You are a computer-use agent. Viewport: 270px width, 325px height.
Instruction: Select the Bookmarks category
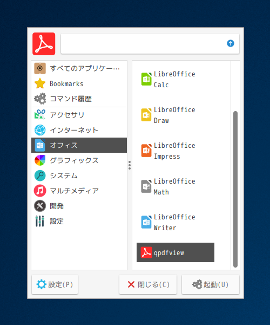coord(79,83)
